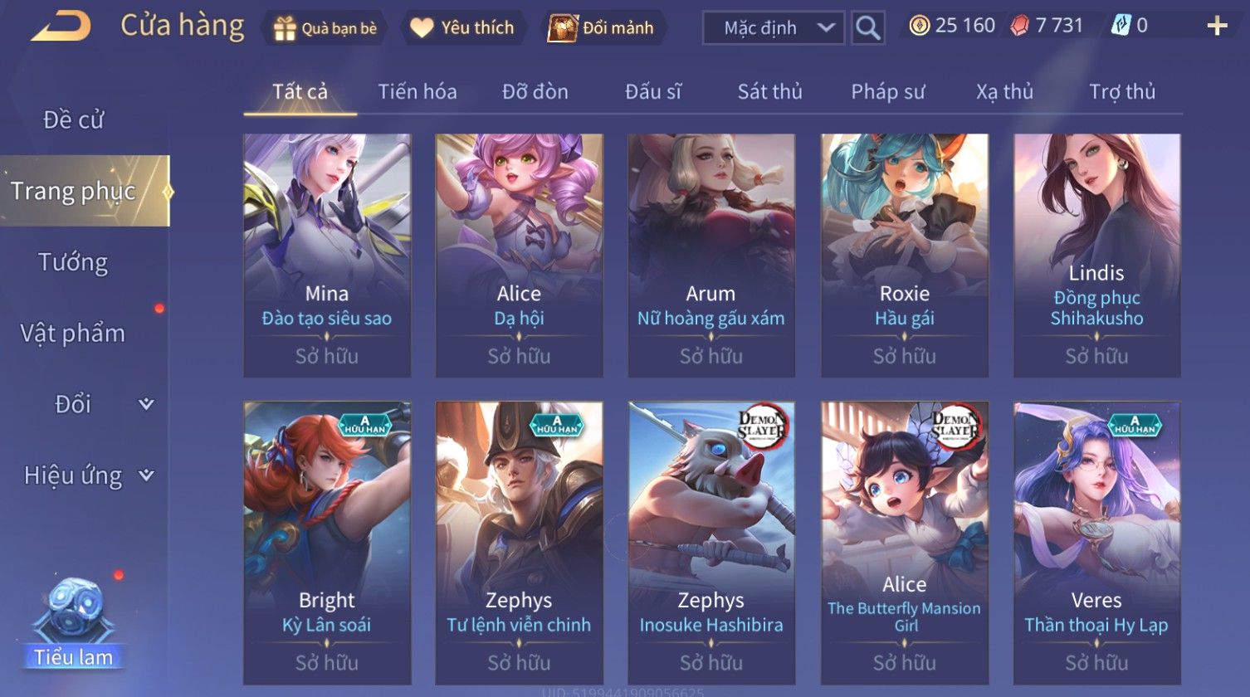
Task: Select the Veres Thần thoại Hy Lạp skin
Action: 1096,543
